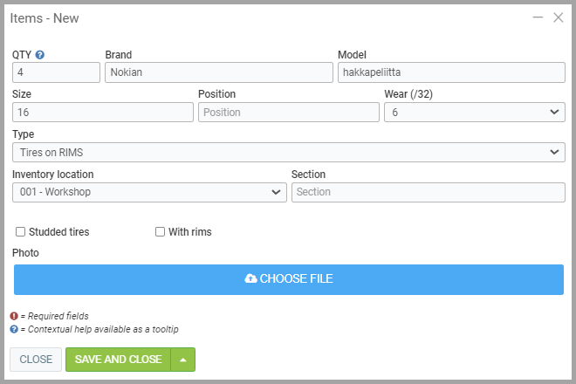The height and width of the screenshot is (384, 576).
Task: Focus the Section input field
Action: coord(428,192)
